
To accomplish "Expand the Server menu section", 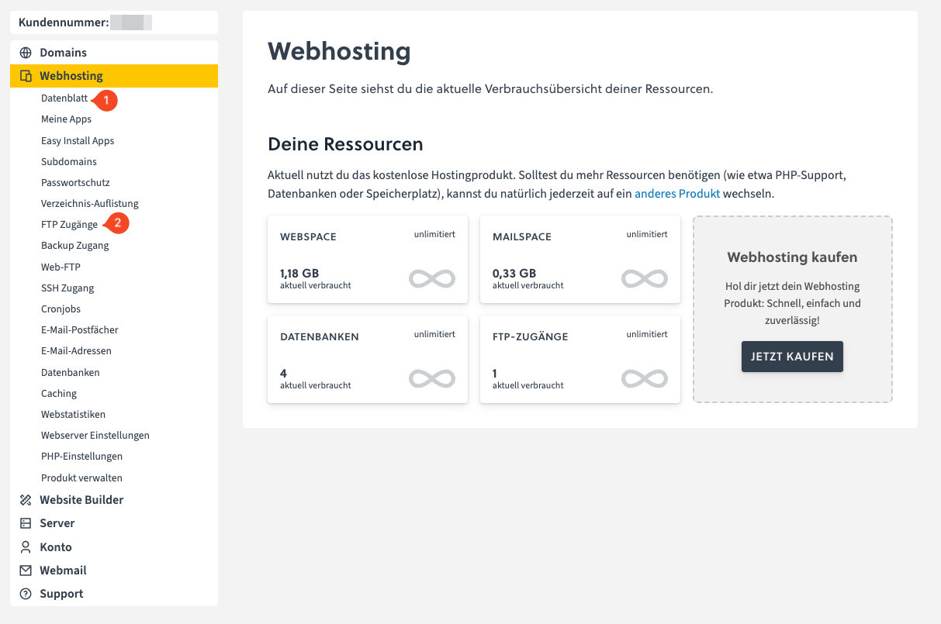I will click(57, 523).
